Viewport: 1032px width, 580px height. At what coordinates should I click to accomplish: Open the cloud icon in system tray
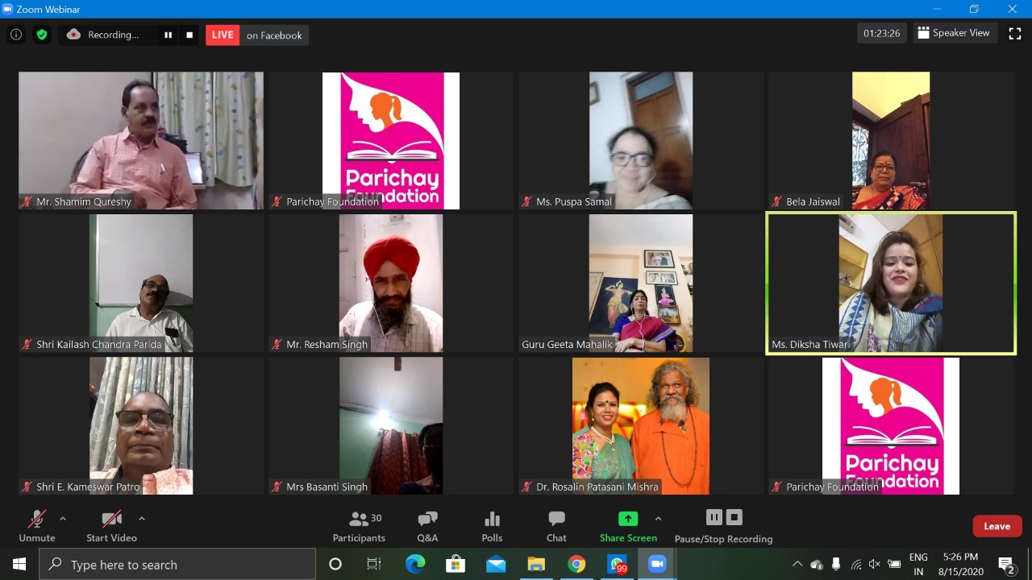[817, 564]
